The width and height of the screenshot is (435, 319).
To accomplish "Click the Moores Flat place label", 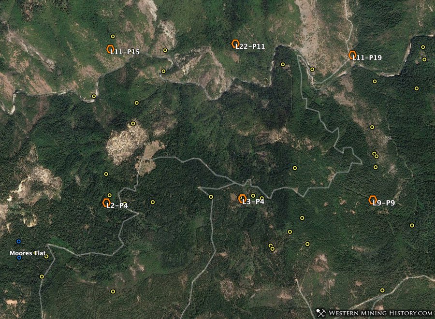I will (28, 253).
